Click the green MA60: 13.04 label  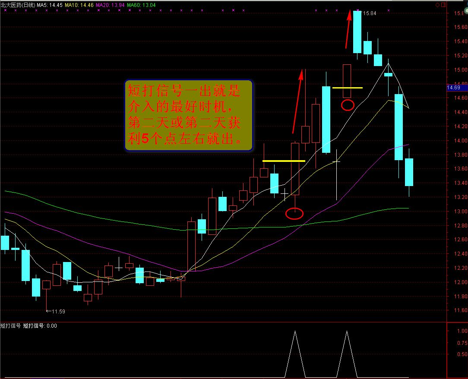click(x=141, y=5)
